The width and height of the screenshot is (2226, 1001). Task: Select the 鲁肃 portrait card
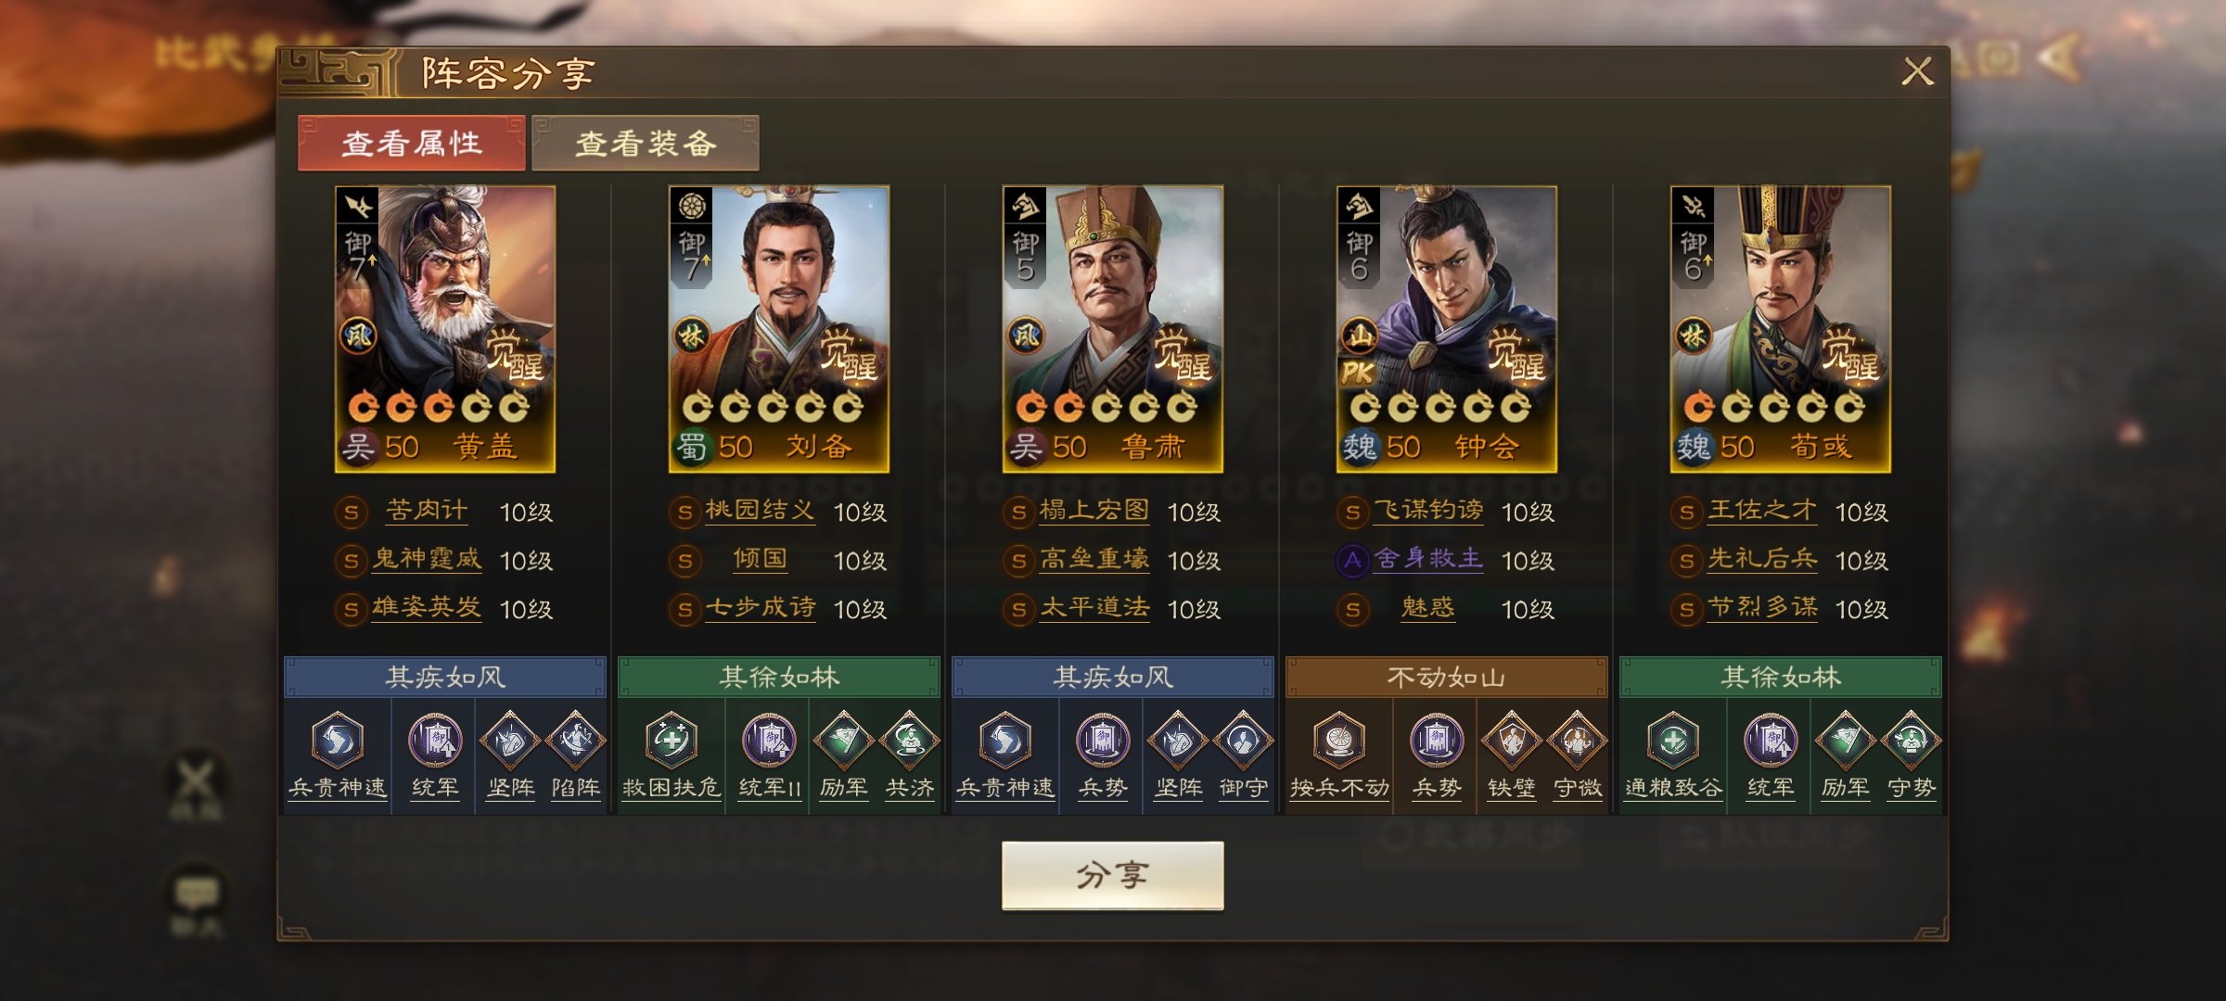1113,329
